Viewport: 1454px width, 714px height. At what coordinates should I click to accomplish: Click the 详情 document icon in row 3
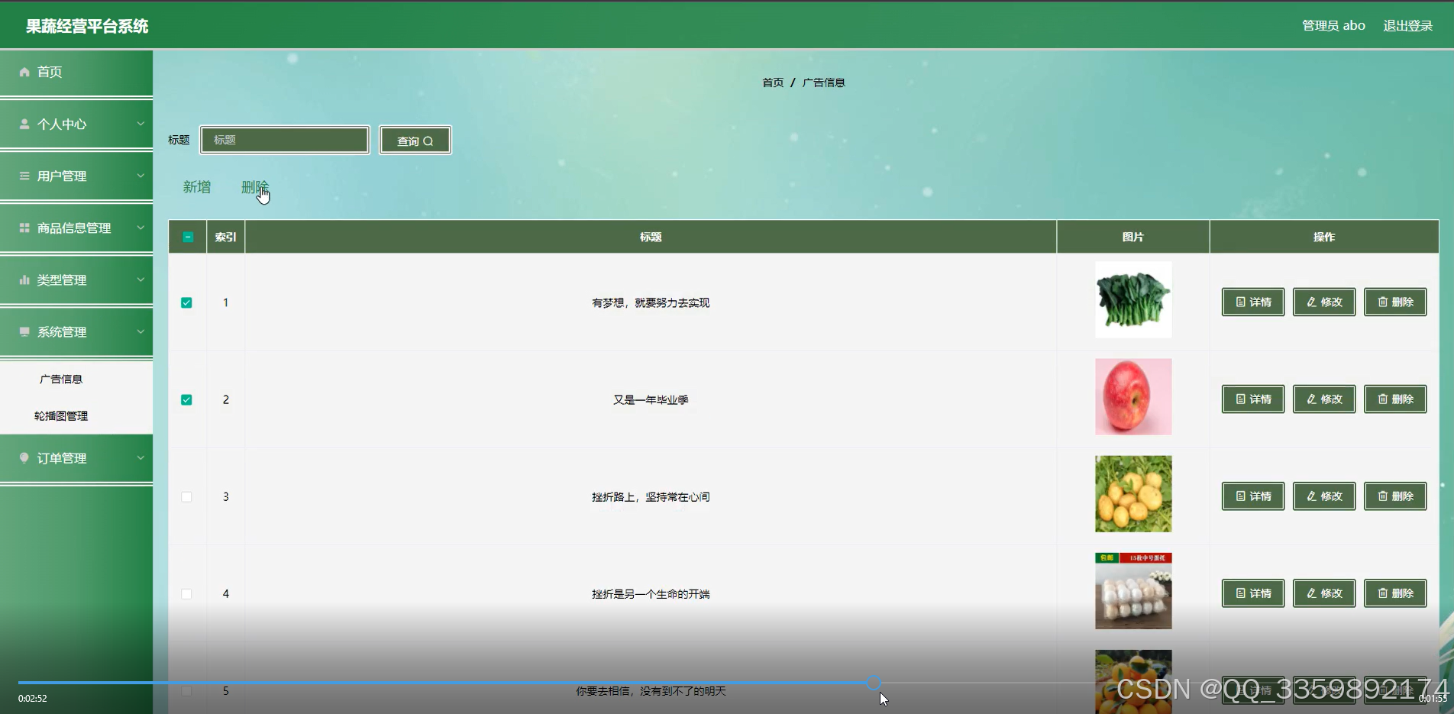(1240, 496)
